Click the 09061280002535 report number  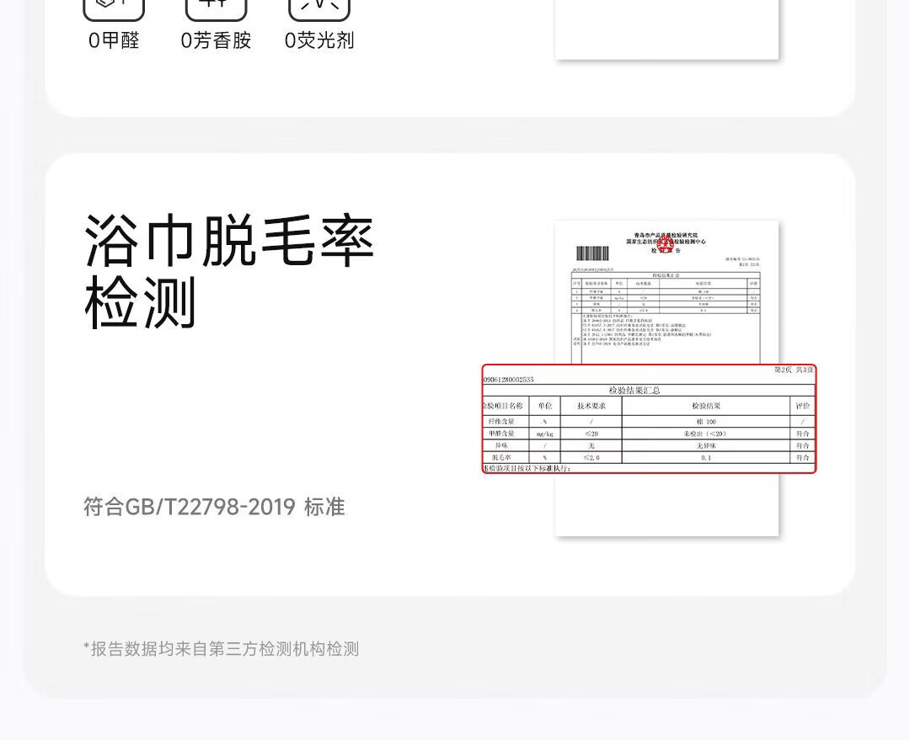click(508, 380)
